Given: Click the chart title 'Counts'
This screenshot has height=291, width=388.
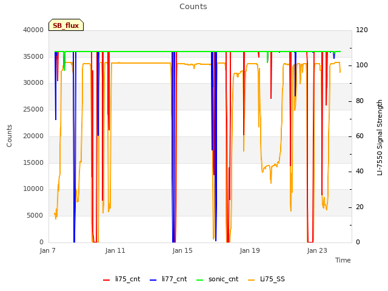Looking at the screenshot, I should click(x=193, y=7).
